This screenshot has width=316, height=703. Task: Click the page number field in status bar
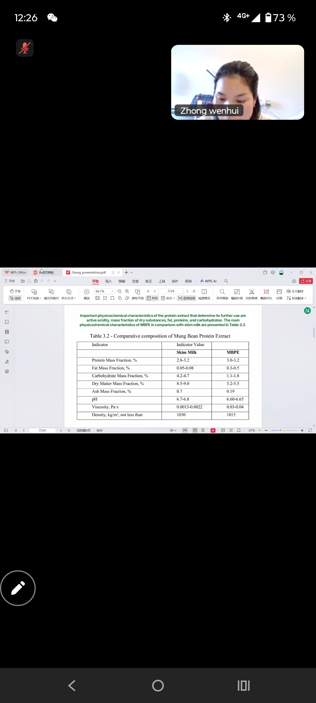pos(42,430)
